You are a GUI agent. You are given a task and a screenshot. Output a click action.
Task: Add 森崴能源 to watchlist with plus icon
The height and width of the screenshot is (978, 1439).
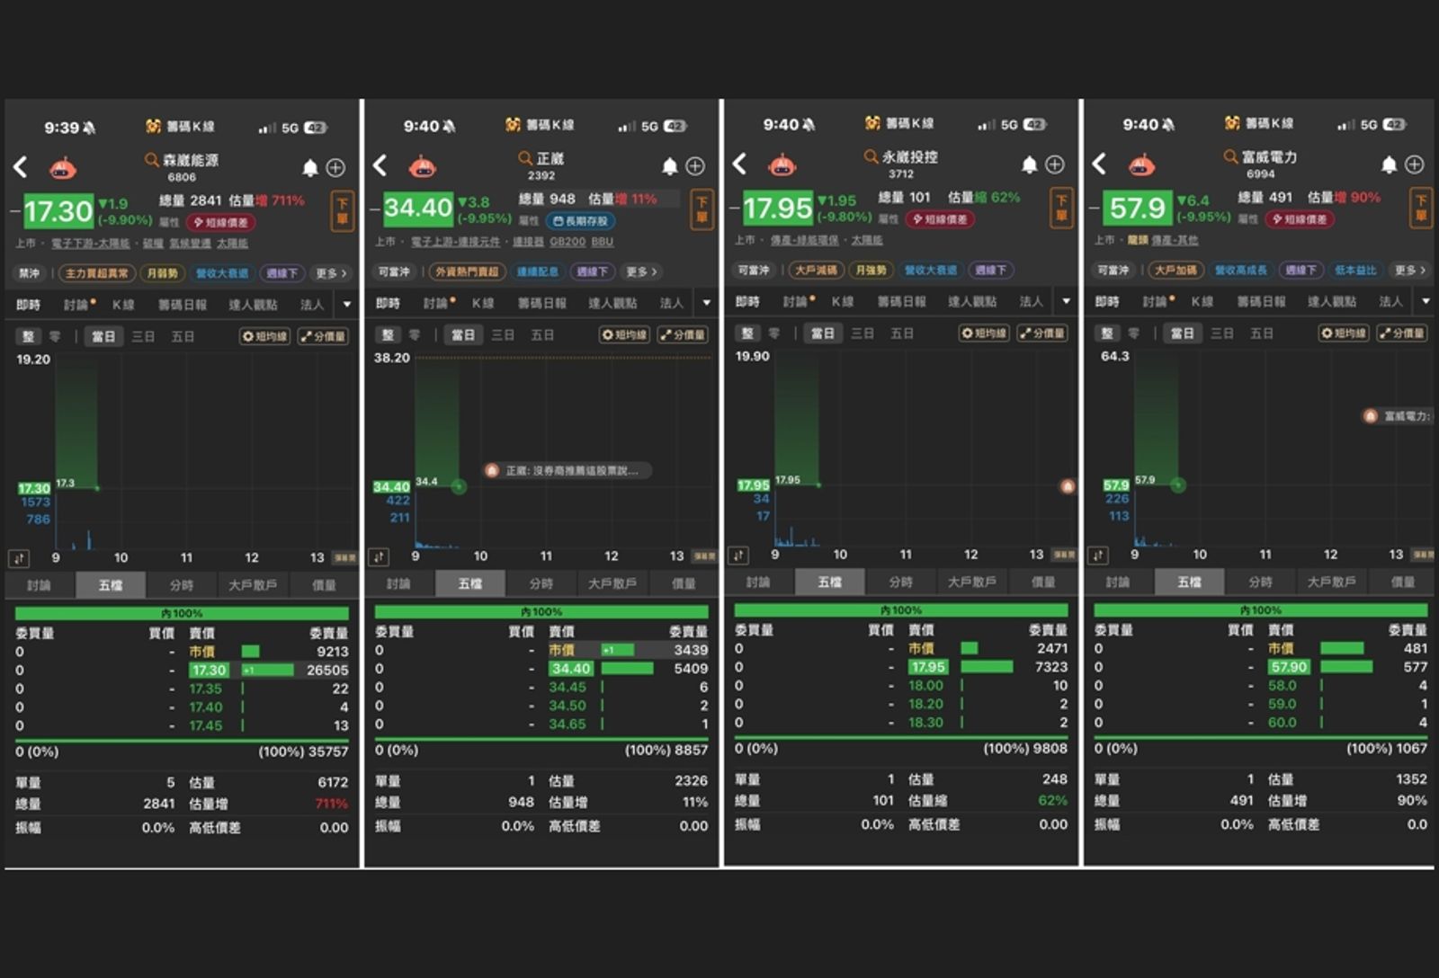click(x=335, y=168)
